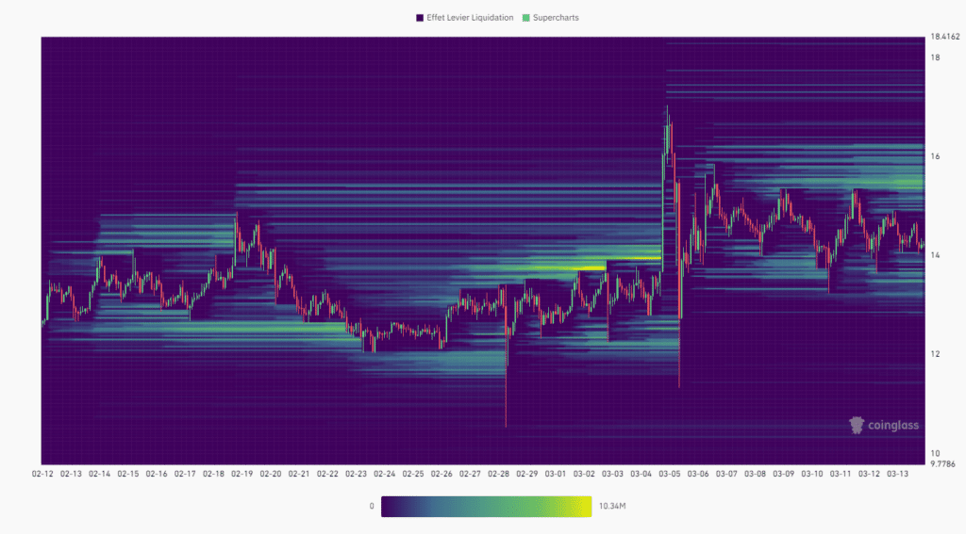966x534 pixels.
Task: Click the 16 price level on the y-axis
Action: coord(935,156)
